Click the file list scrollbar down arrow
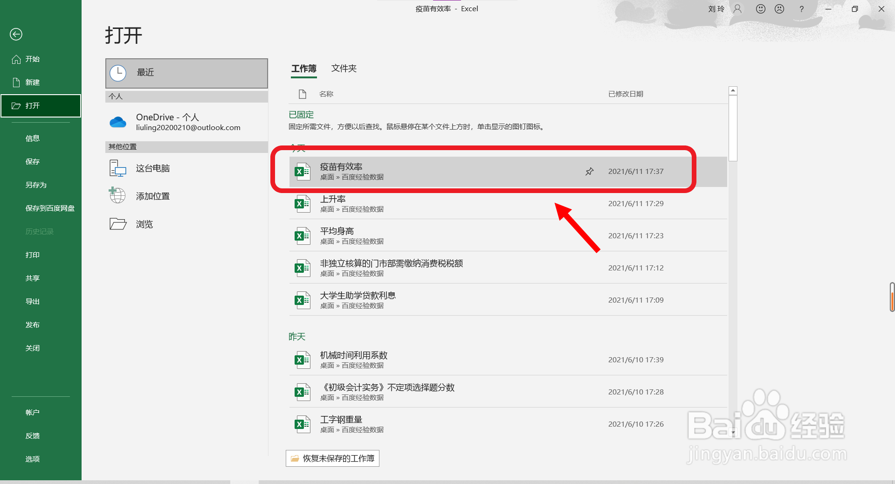The width and height of the screenshot is (895, 484). [x=733, y=433]
